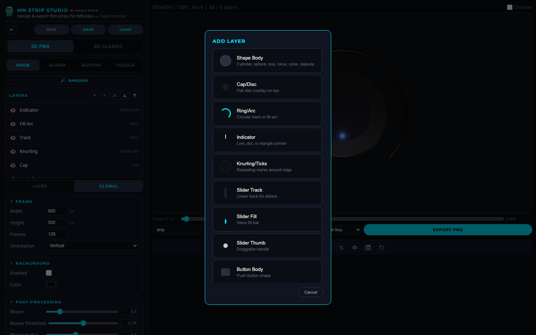This screenshot has height=335, width=536.
Task: Collapse the Post-Processing section
Action: 12,302
